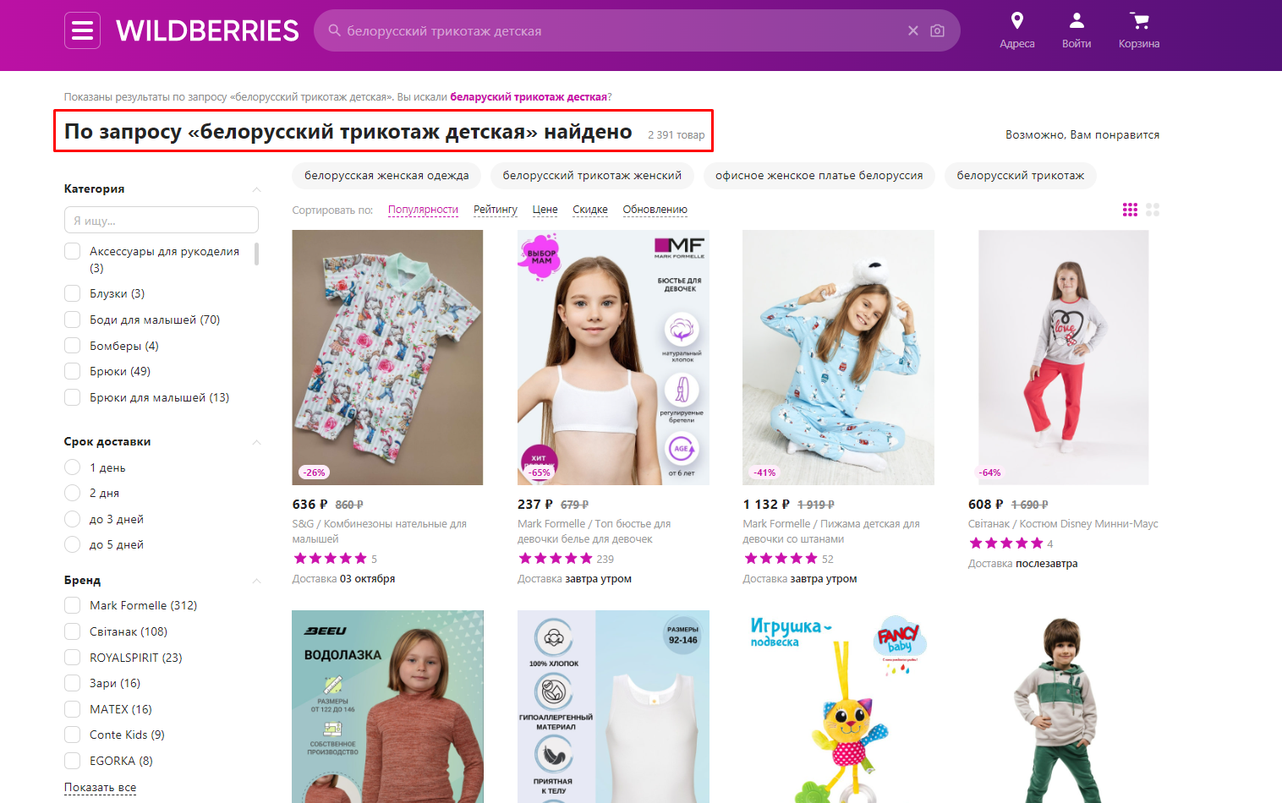
Task: Collapse the Категория filter section
Action: 256,189
